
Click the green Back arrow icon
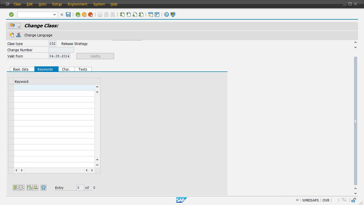tap(78, 15)
